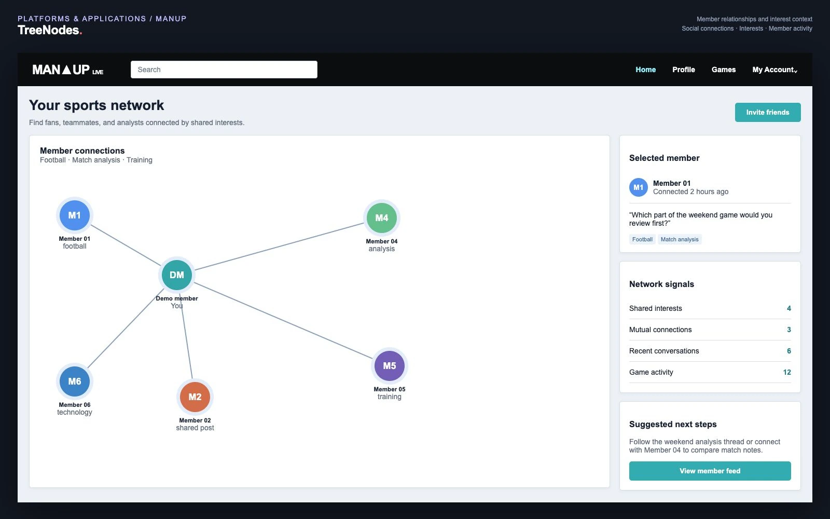Click the Network signals heading
This screenshot has height=519, width=830.
pos(661,284)
